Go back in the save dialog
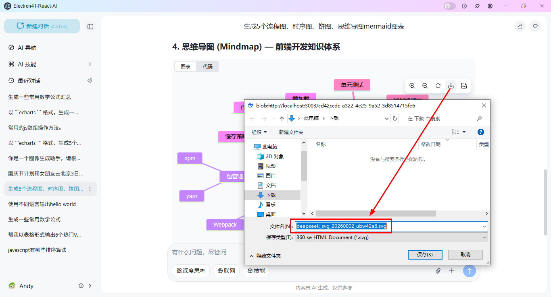The height and width of the screenshot is (297, 551). [253, 119]
